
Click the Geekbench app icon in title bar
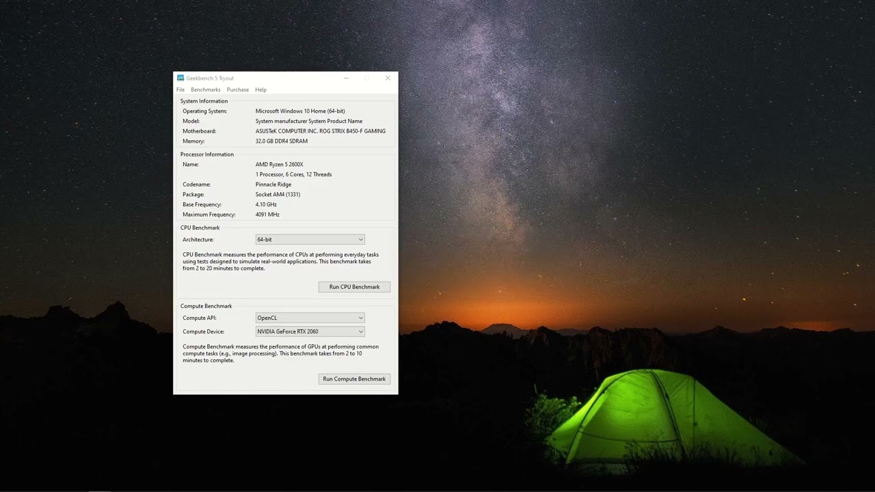click(180, 78)
